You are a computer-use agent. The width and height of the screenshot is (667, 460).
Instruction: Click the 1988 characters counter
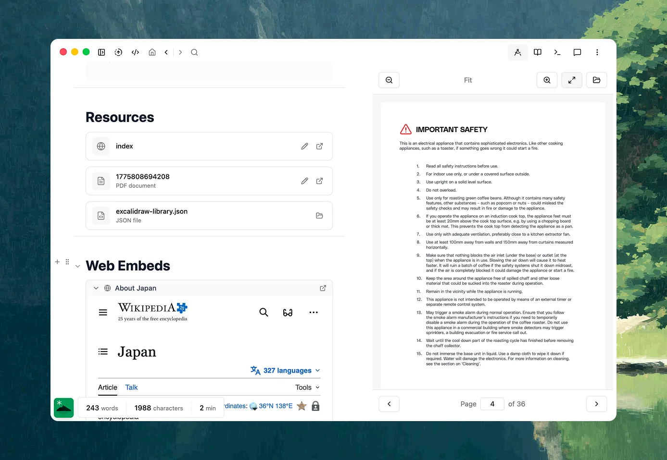(x=159, y=408)
